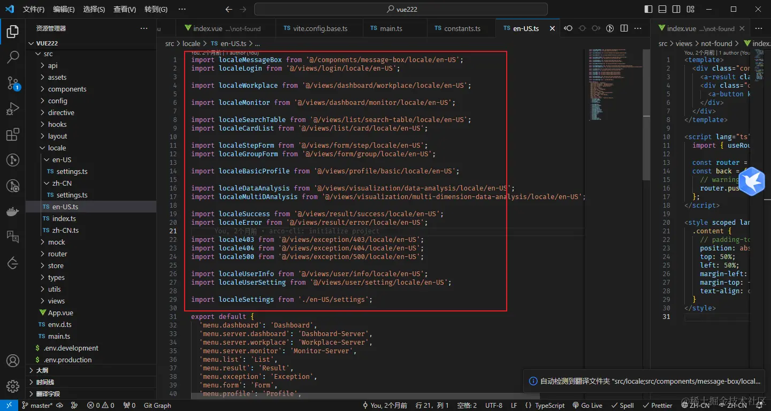Screen dimensions: 771x411
Task: Expand the components folder
Action: pyautogui.click(x=91, y=89)
